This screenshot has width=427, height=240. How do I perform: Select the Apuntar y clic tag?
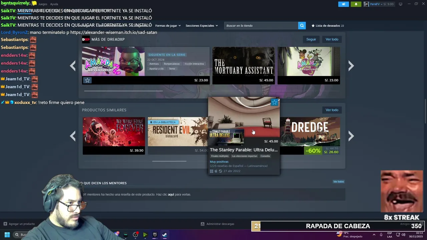(x=156, y=69)
